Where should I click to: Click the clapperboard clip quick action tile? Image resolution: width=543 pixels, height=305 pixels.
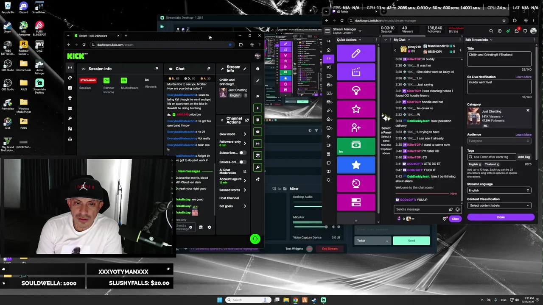(356, 72)
